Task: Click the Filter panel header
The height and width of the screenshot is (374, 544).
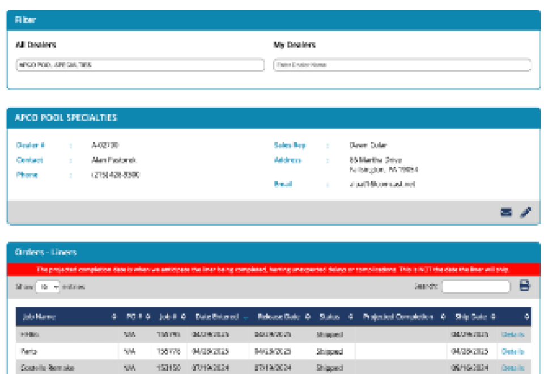Action: [274, 20]
